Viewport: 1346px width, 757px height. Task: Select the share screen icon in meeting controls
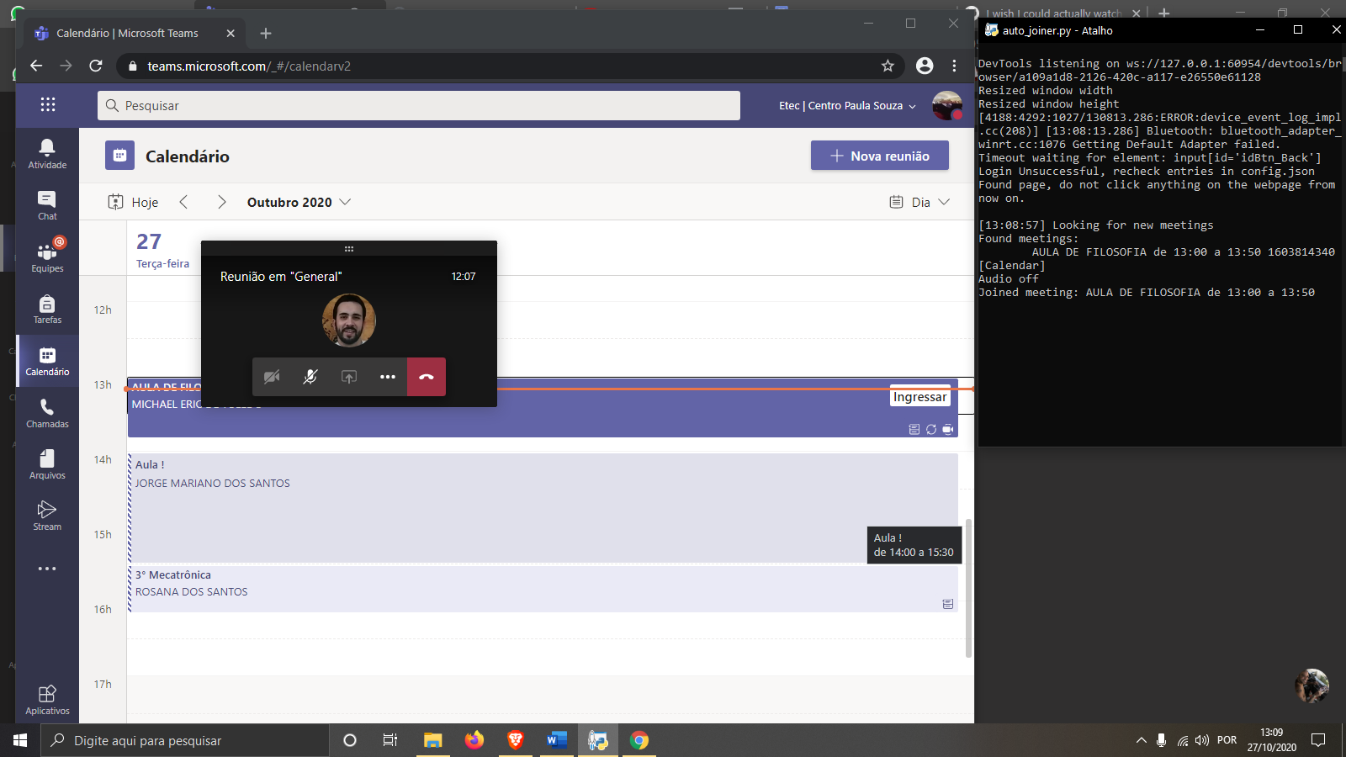coord(348,377)
